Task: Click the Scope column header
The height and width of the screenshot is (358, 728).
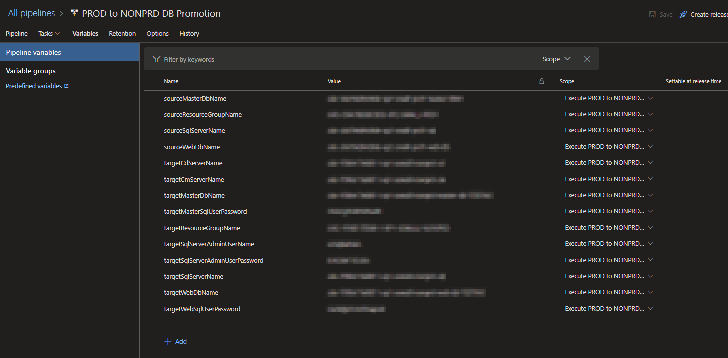Action: pos(567,81)
